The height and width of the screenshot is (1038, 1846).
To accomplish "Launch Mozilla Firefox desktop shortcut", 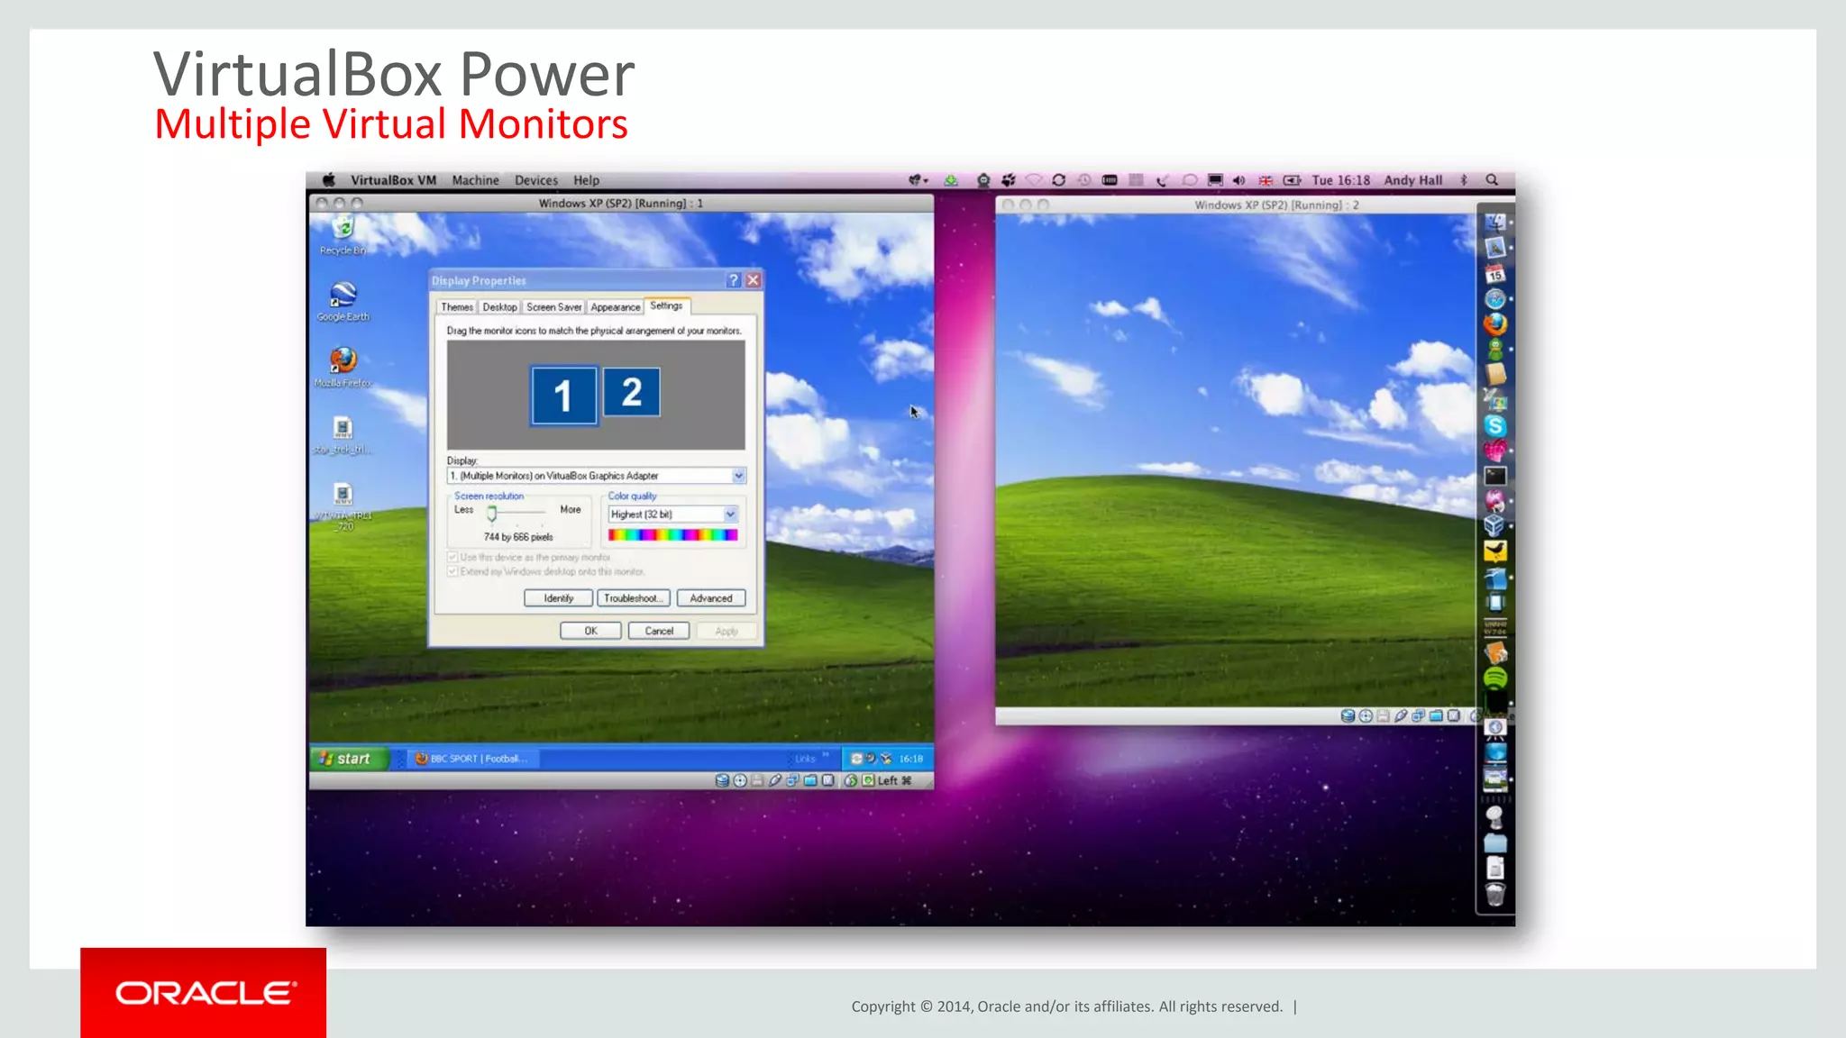I will tap(343, 361).
